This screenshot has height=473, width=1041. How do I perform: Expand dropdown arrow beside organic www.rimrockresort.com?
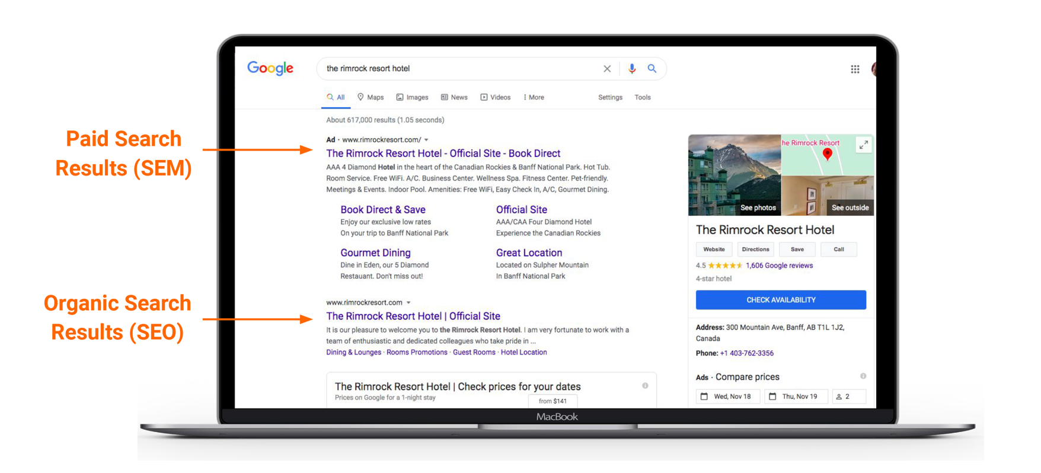408,303
